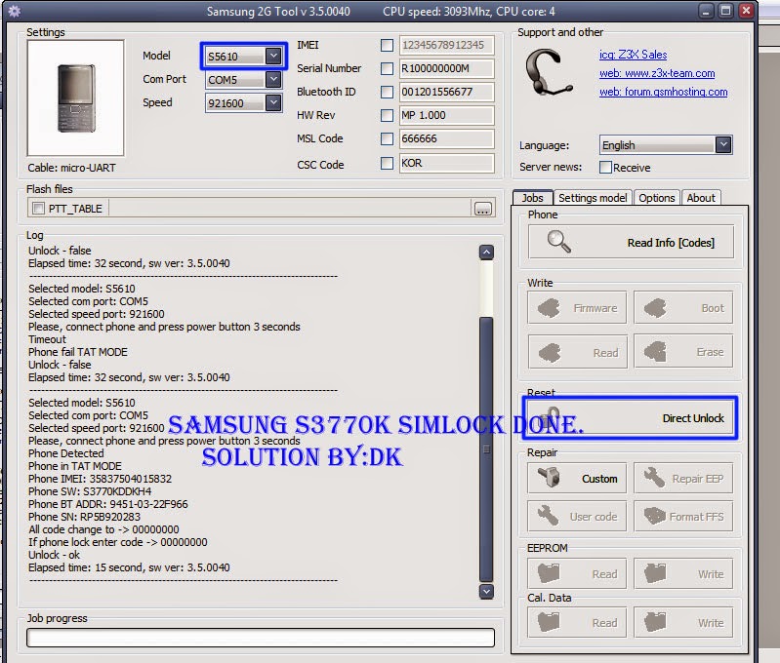Image resolution: width=780 pixels, height=663 pixels.
Task: Click the Serial Number input field
Action: [x=447, y=68]
